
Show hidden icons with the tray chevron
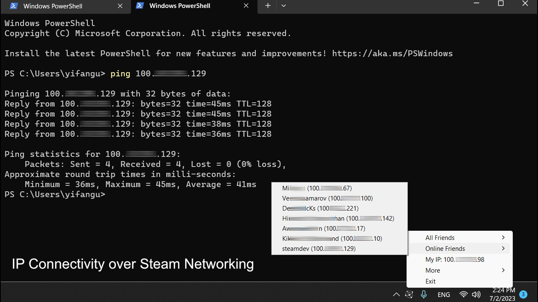coord(396,294)
